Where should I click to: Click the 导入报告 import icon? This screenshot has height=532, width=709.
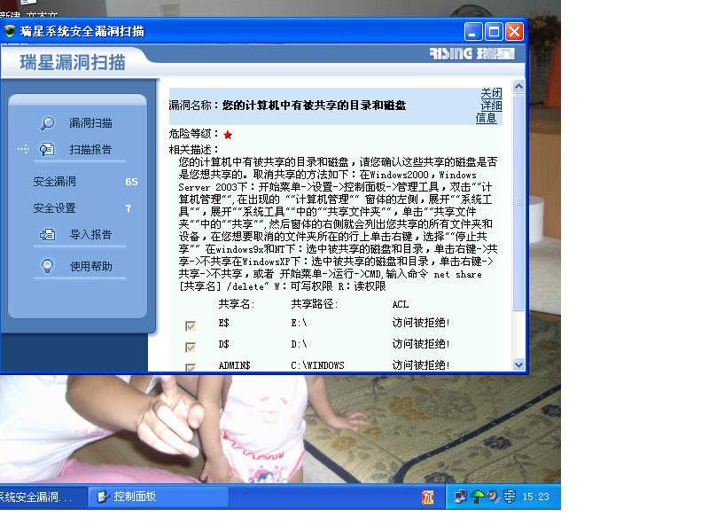coord(48,235)
